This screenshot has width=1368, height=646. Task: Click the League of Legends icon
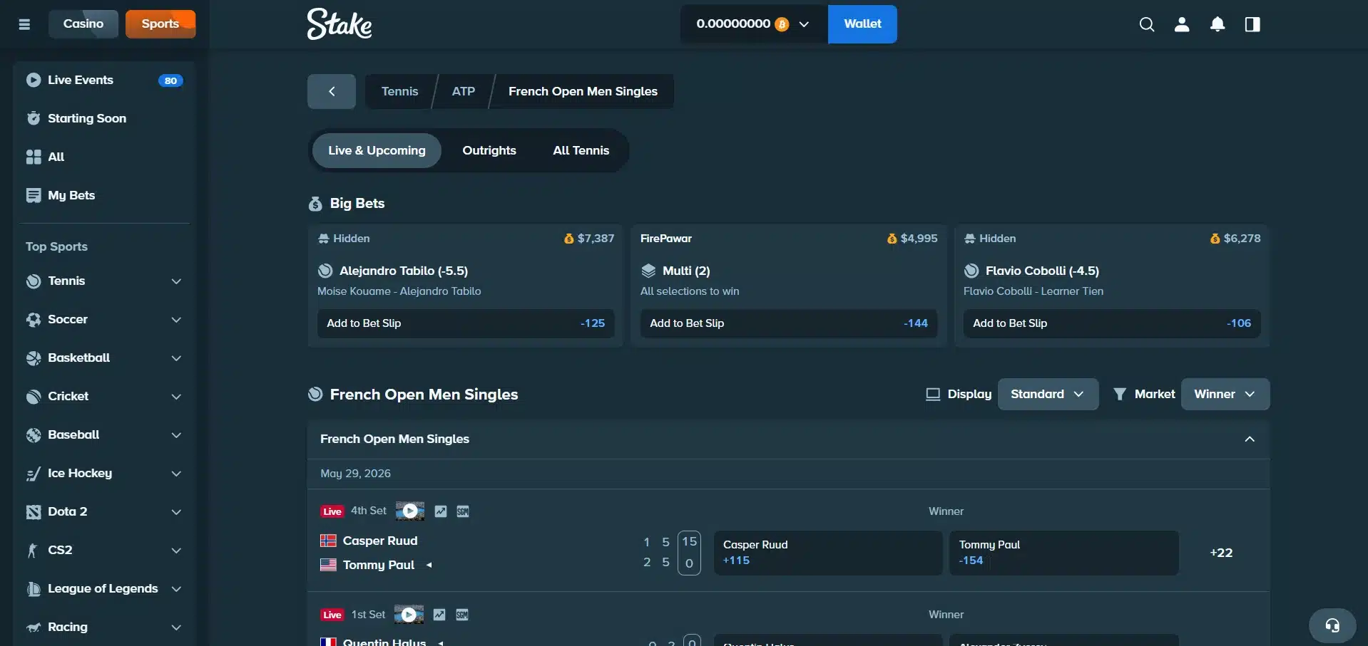[x=34, y=588]
